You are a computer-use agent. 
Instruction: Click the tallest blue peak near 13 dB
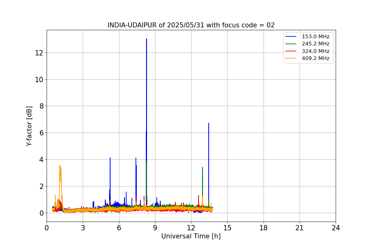click(146, 39)
